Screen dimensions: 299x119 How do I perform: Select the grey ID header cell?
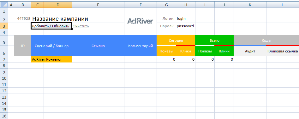pyautogui.click(x=23, y=46)
